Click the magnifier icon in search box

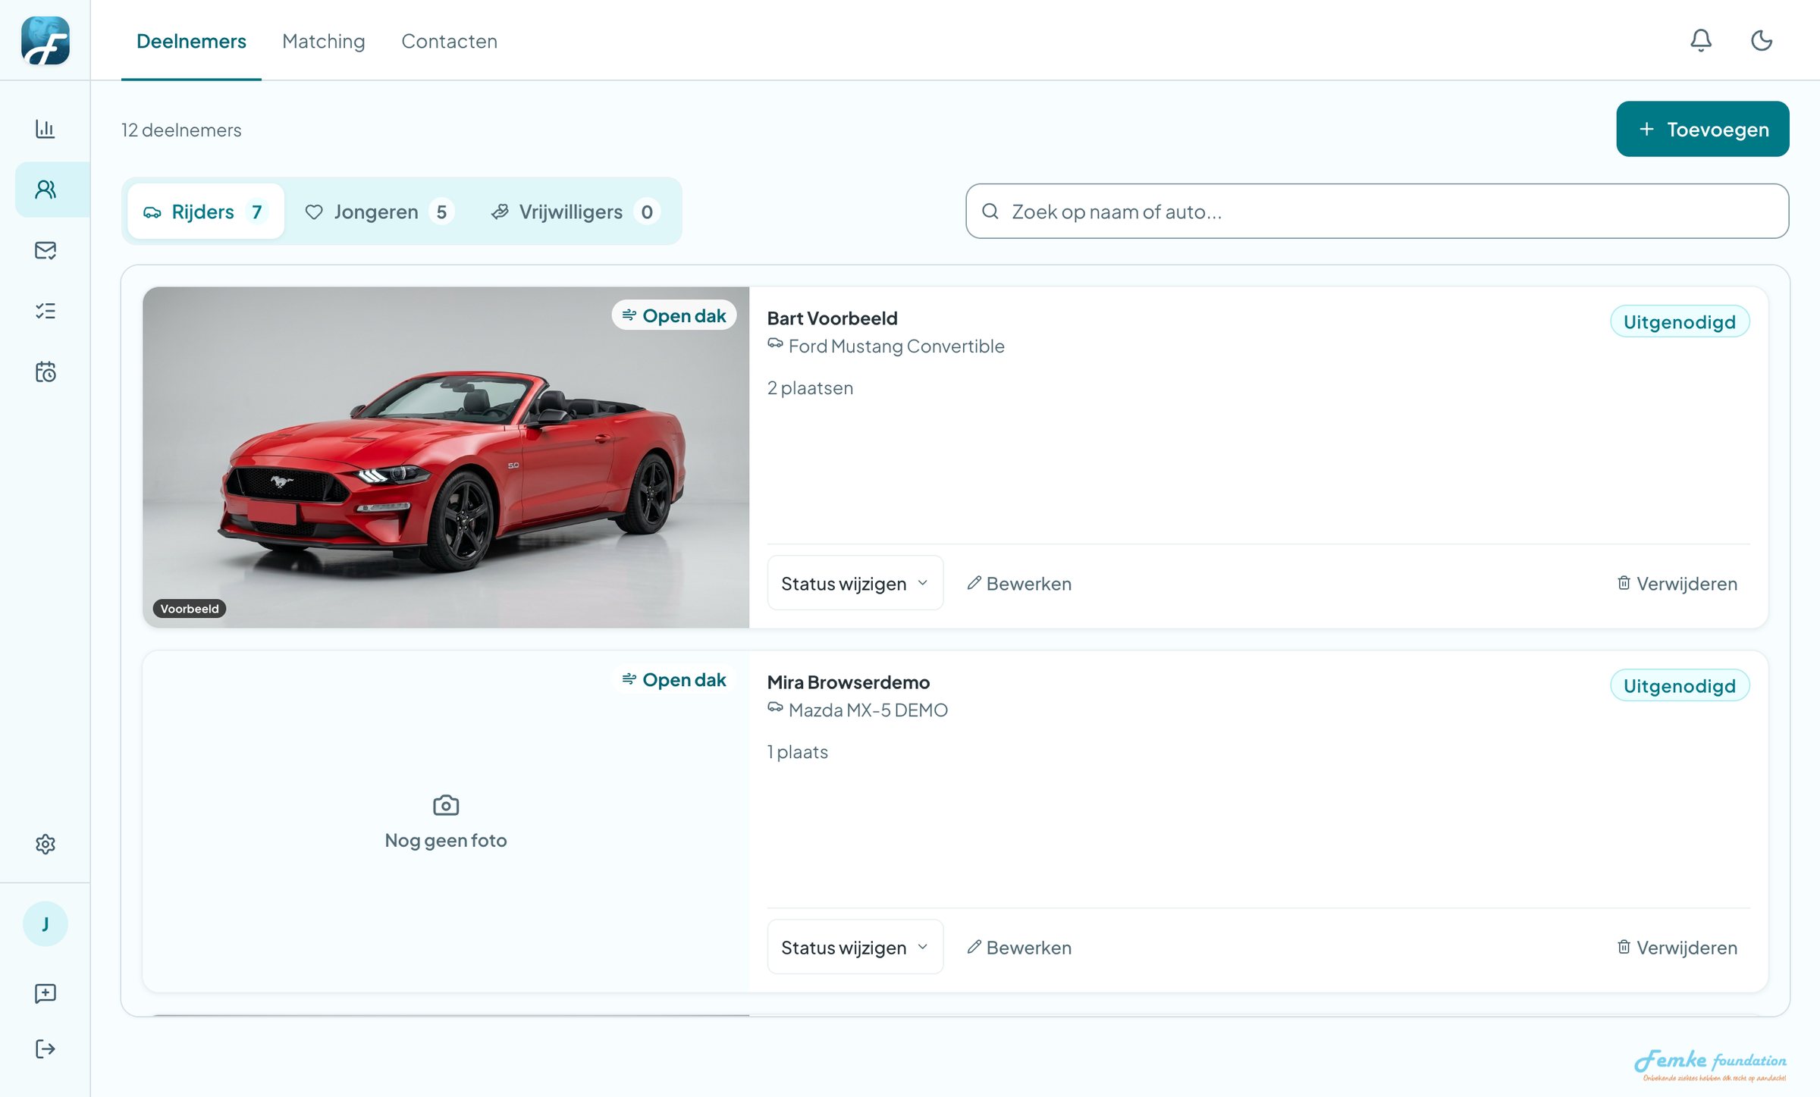pyautogui.click(x=990, y=212)
